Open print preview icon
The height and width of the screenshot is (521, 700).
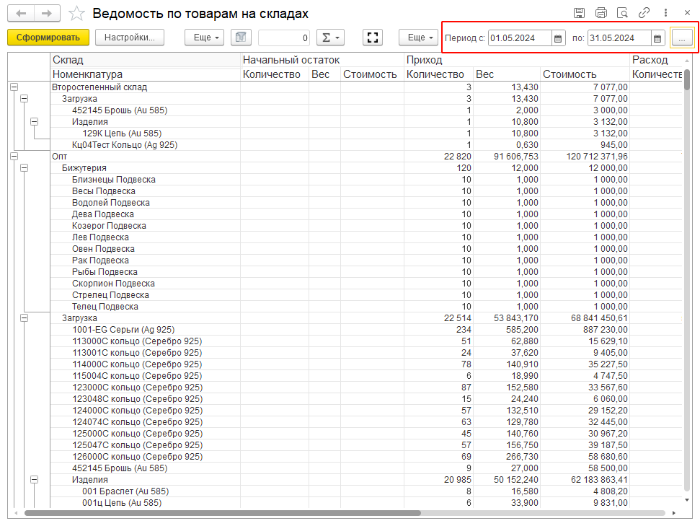tap(622, 13)
